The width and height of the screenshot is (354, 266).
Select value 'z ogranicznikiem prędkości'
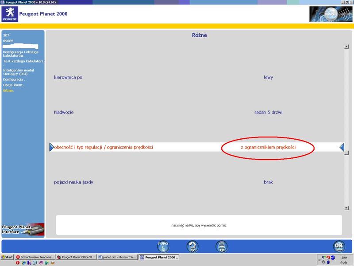pos(268,147)
